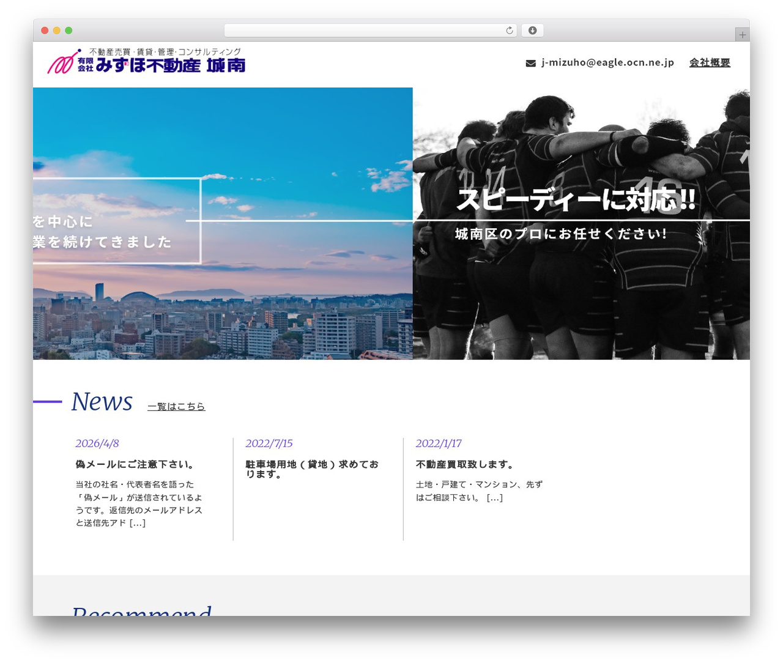Click the j-mizuho@eagle.ocn.ne.jp email address
The image size is (783, 663).
point(607,62)
